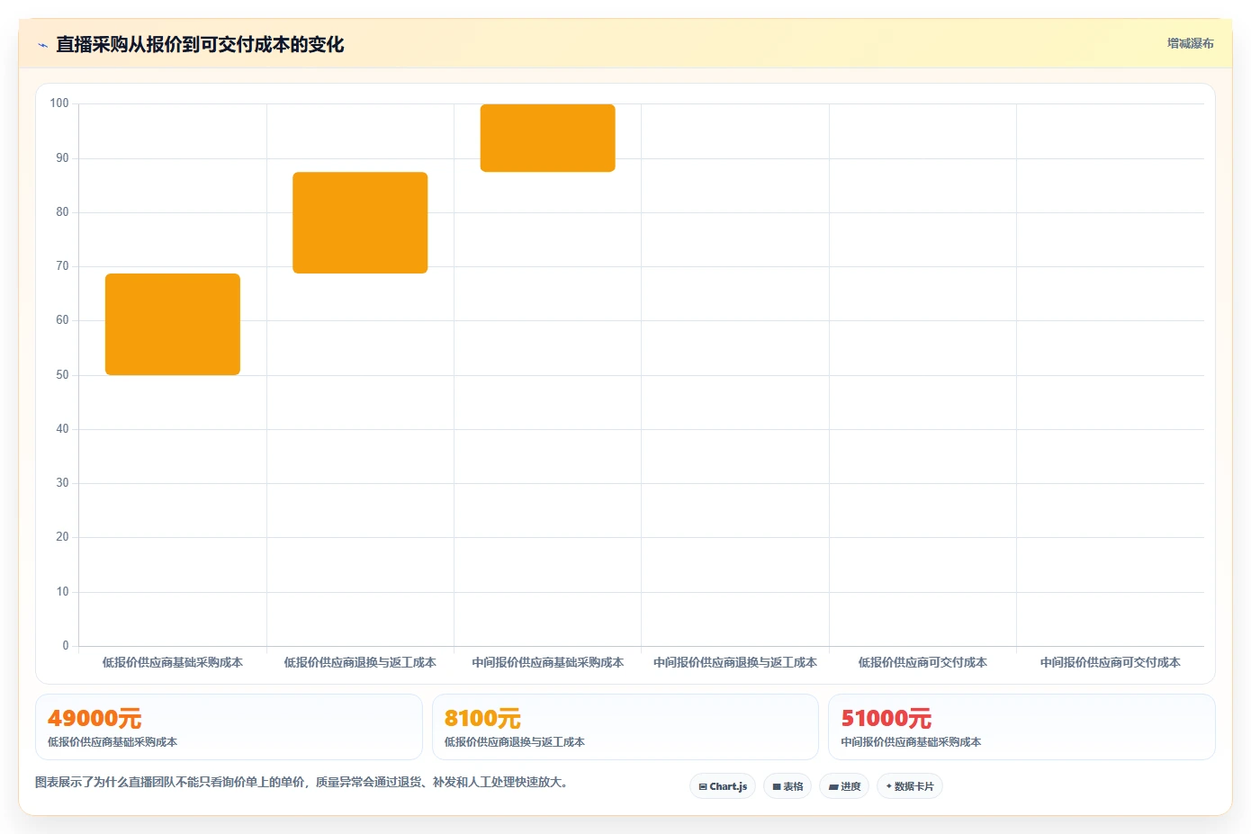The height and width of the screenshot is (834, 1251).
Task: Click y-axis value 0
Action: point(66,645)
